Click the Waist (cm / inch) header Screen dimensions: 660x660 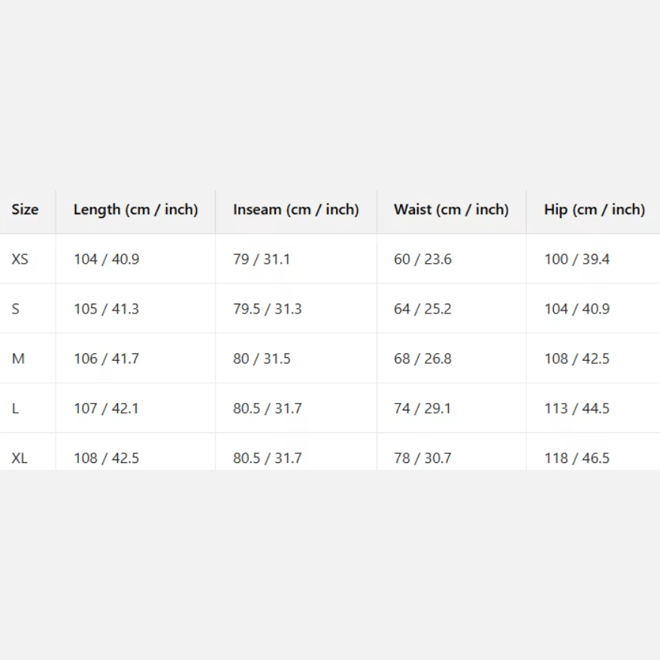coord(451,210)
